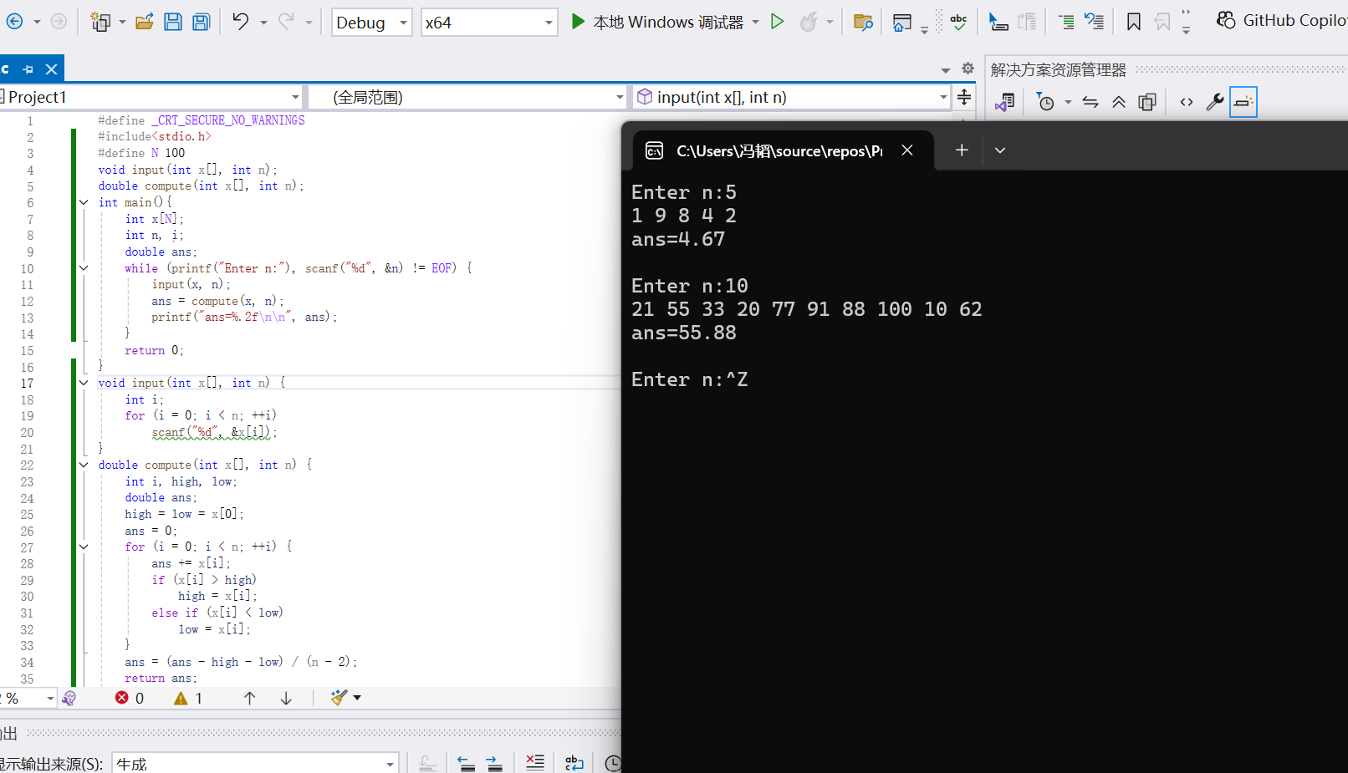The width and height of the screenshot is (1348, 773).
Task: Save all files
Action: pos(202,22)
